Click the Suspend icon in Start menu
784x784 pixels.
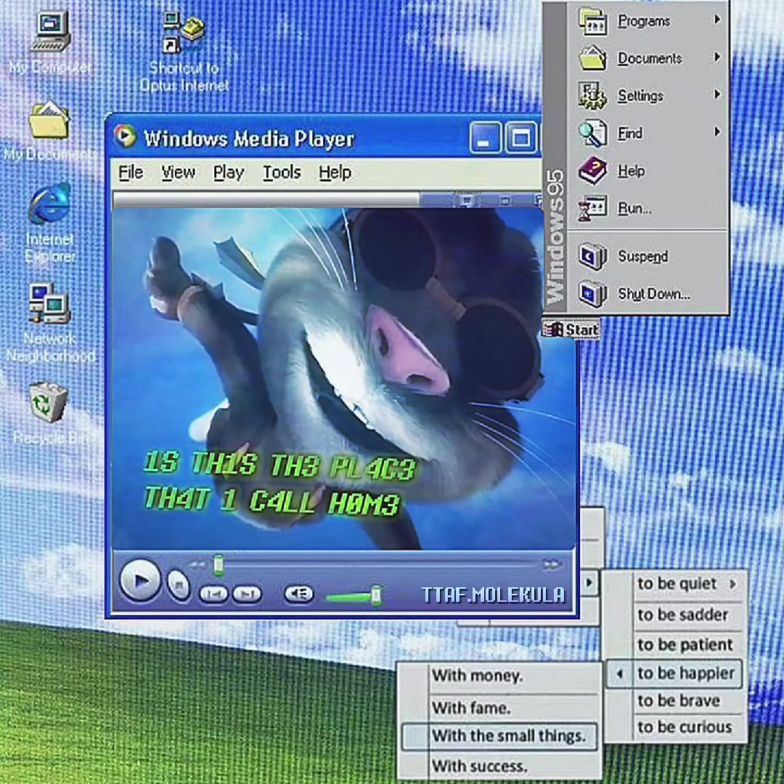pos(592,256)
